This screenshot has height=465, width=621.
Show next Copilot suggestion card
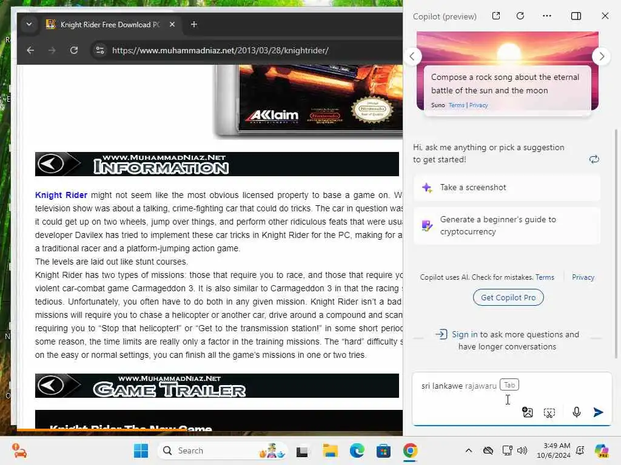coord(602,56)
